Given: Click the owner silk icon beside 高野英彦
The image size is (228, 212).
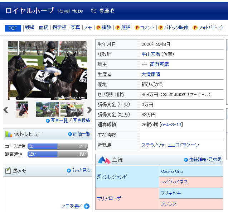Looking at the screenshot, I should pos(145,64).
